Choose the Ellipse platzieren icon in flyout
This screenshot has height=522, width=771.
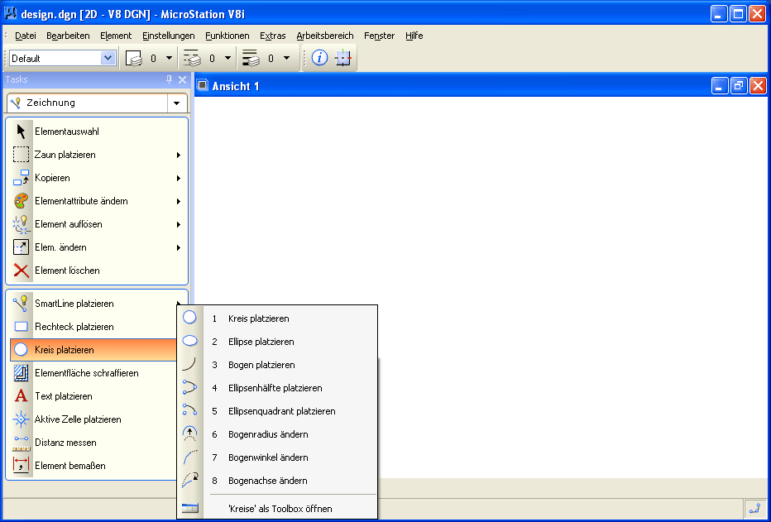(189, 341)
